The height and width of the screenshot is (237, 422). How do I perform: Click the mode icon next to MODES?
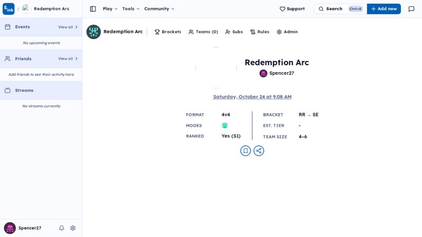(225, 125)
